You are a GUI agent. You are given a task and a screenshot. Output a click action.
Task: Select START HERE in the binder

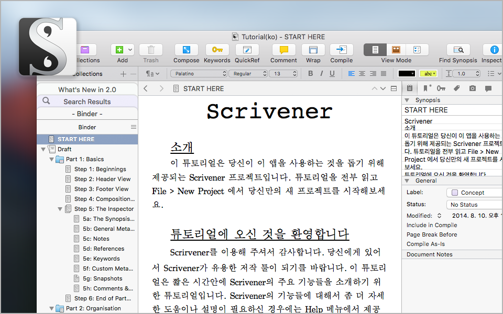pyautogui.click(x=88, y=139)
